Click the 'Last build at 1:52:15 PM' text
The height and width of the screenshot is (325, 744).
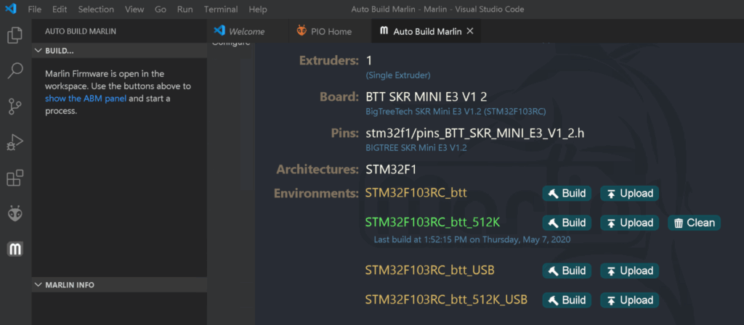click(x=472, y=239)
